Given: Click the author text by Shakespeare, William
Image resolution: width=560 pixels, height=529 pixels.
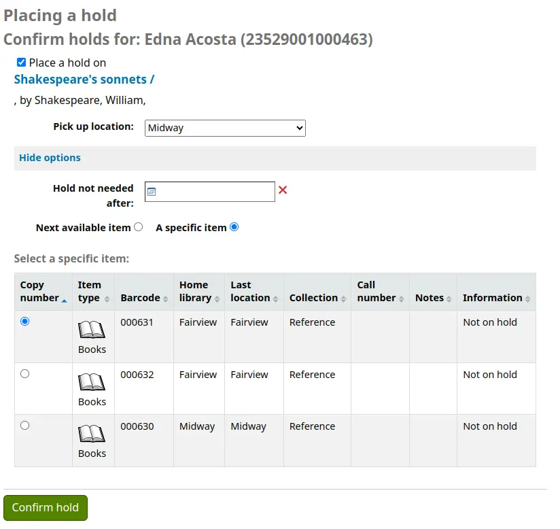Looking at the screenshot, I should [80, 101].
